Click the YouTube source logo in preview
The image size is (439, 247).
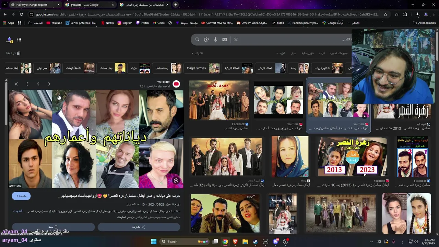(x=176, y=84)
